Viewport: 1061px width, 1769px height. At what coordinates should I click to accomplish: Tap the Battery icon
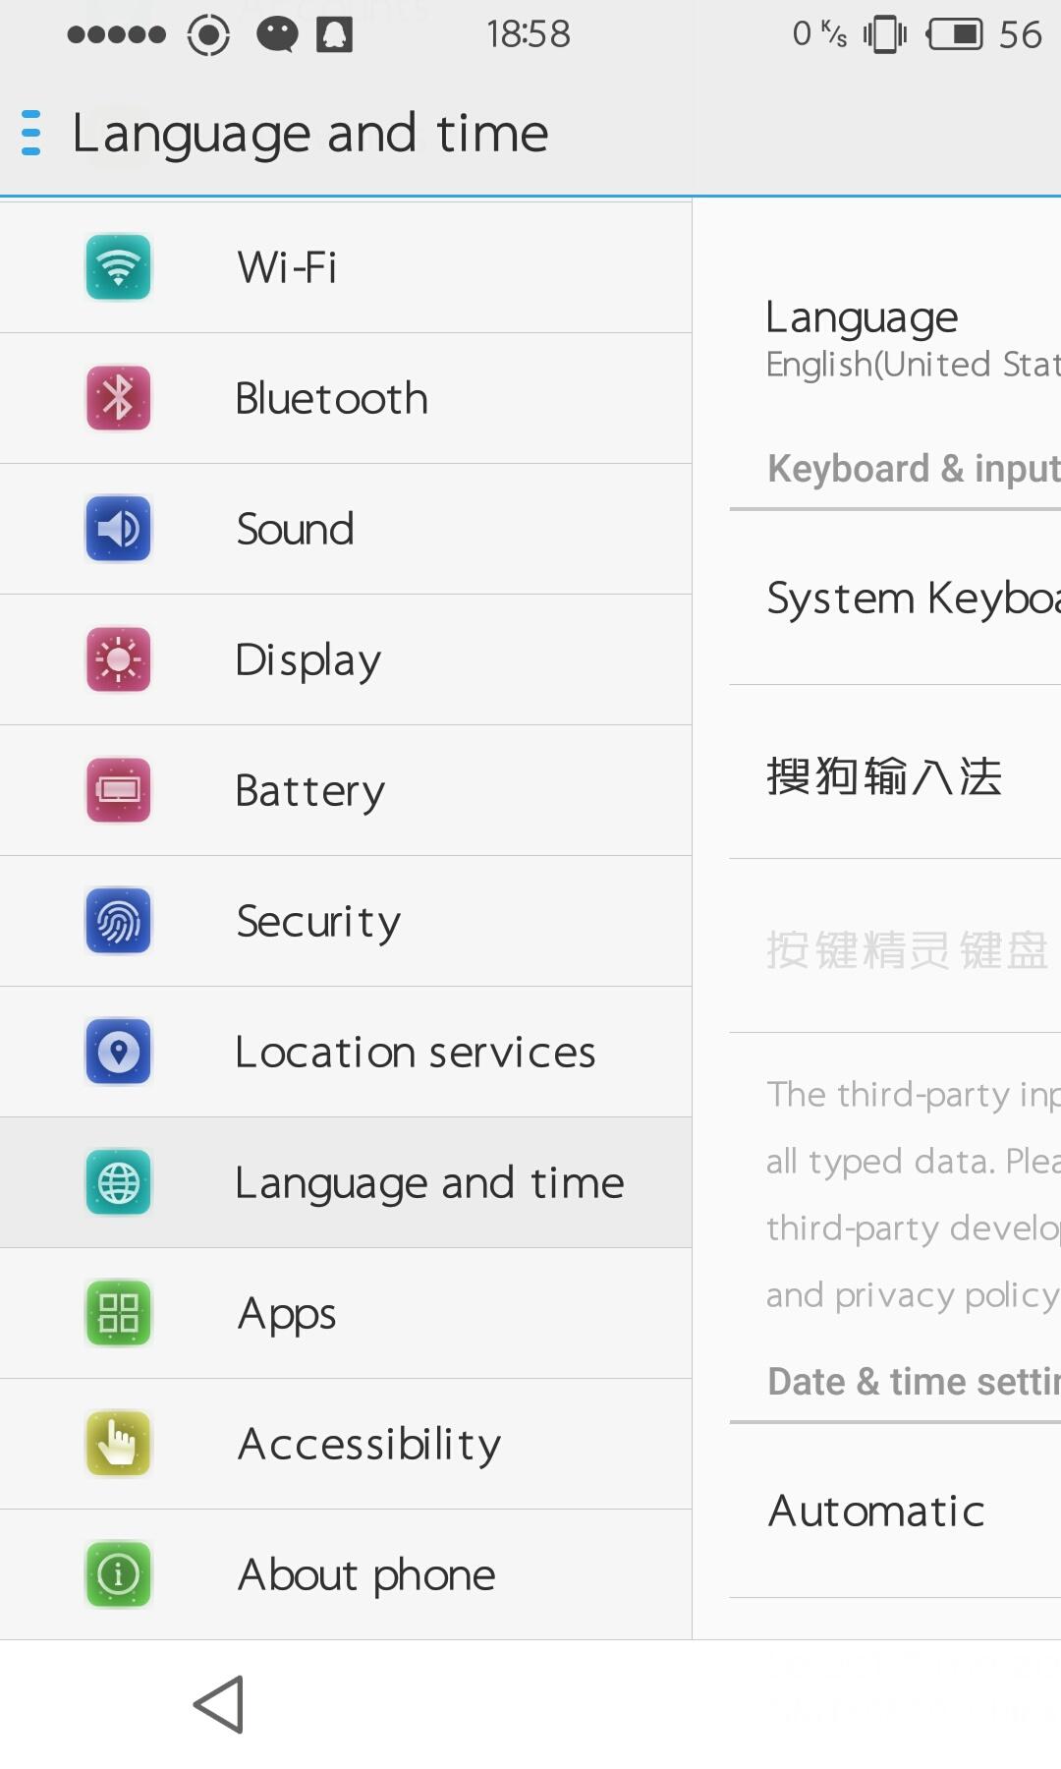[118, 790]
